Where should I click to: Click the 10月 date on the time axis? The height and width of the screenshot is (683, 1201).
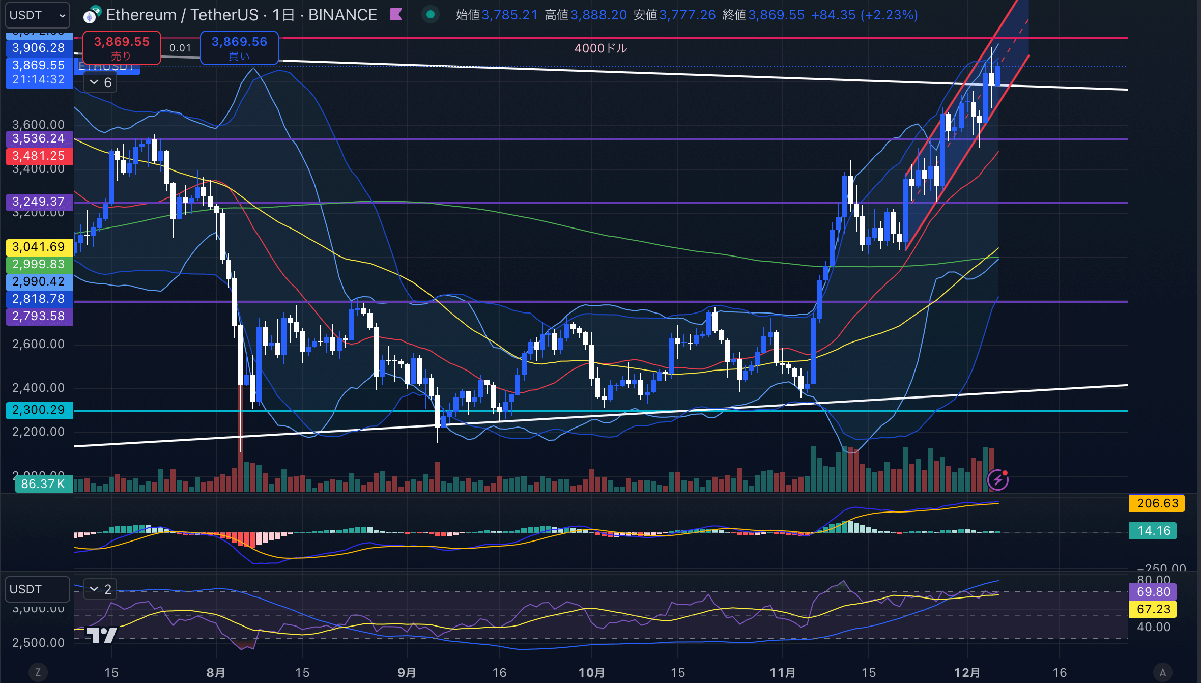pos(592,673)
